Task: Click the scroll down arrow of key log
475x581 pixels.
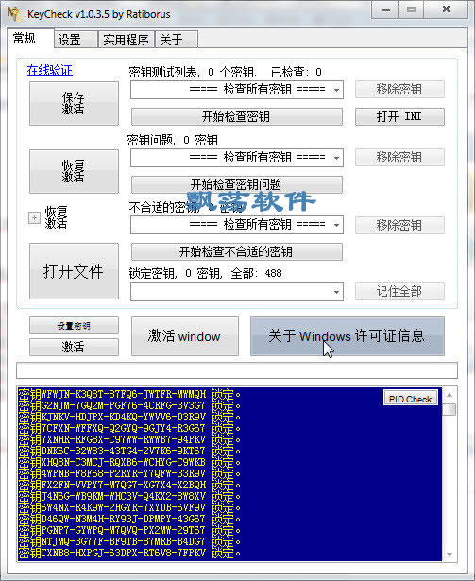Action: pyautogui.click(x=450, y=555)
